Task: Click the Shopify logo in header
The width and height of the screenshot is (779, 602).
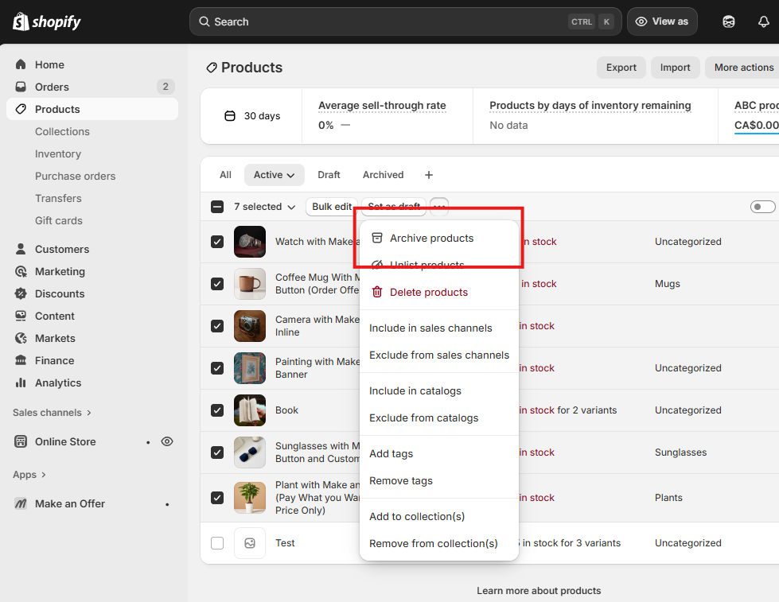Action: point(47,21)
